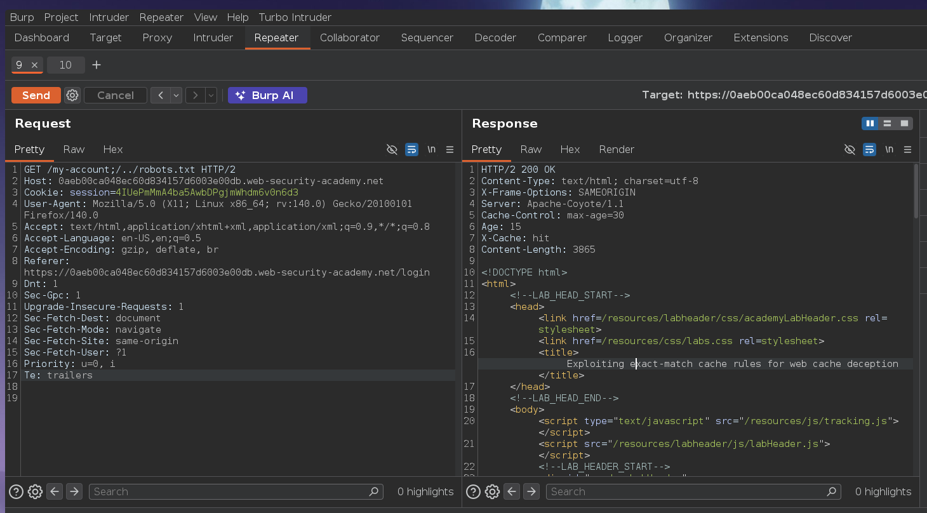
Task: Open Response panel hamburger menu
Action: (x=907, y=150)
